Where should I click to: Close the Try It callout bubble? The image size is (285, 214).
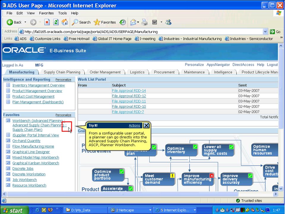146,125
